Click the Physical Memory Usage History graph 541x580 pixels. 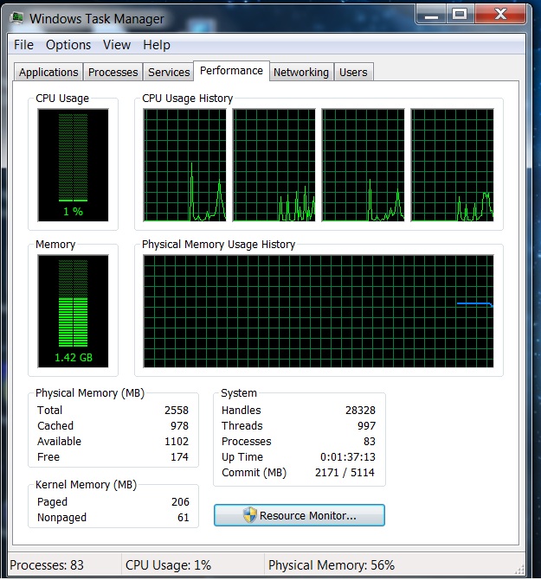click(319, 311)
